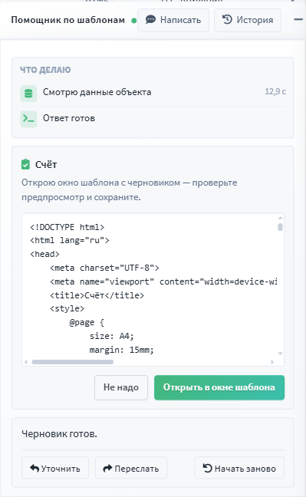
Task: Click Открыть в окне шаблона
Action: click(219, 387)
